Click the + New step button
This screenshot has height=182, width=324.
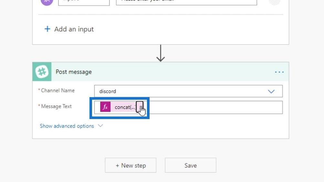click(x=131, y=165)
